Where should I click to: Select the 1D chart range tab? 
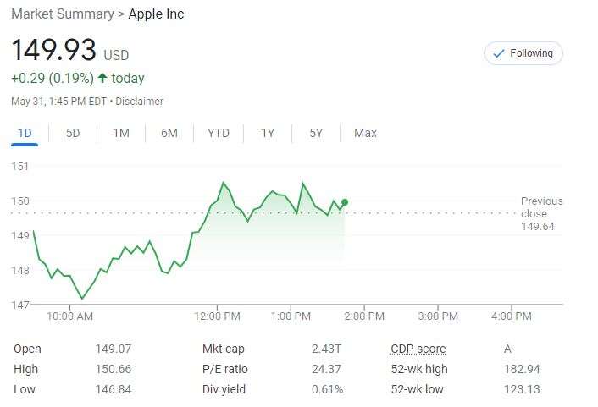pyautogui.click(x=25, y=133)
